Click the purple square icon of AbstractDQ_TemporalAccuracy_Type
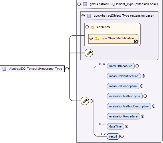Screen dimensions: 163x143 (5, 69)
